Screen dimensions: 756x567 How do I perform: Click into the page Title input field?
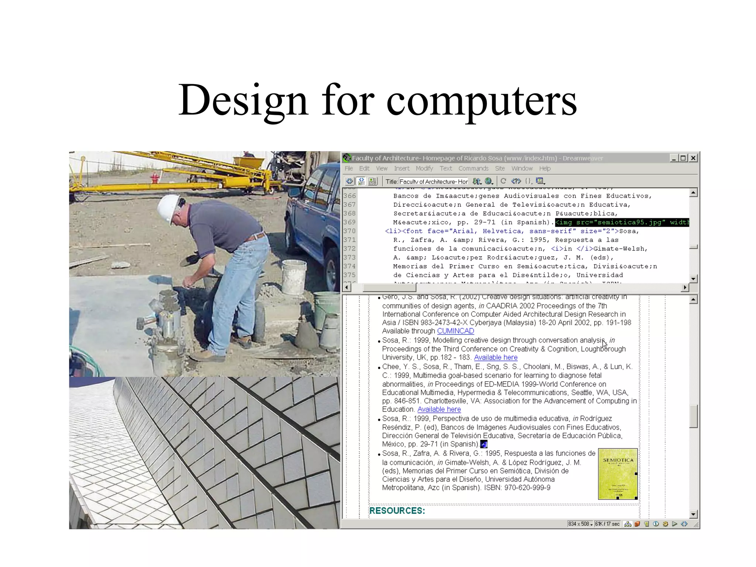click(433, 181)
